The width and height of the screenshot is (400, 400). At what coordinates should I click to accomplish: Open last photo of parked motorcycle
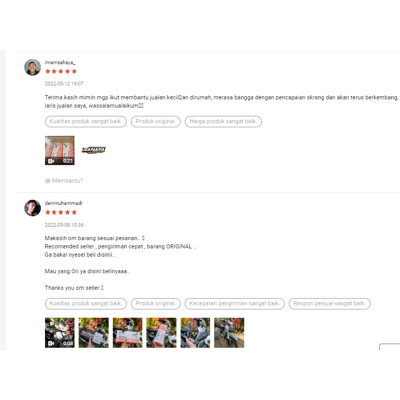pos(229,333)
